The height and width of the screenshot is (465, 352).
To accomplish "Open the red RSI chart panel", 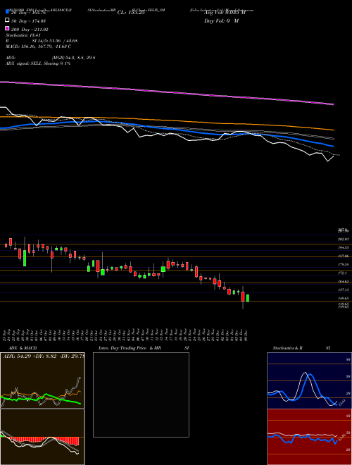I will (x=309, y=437).
